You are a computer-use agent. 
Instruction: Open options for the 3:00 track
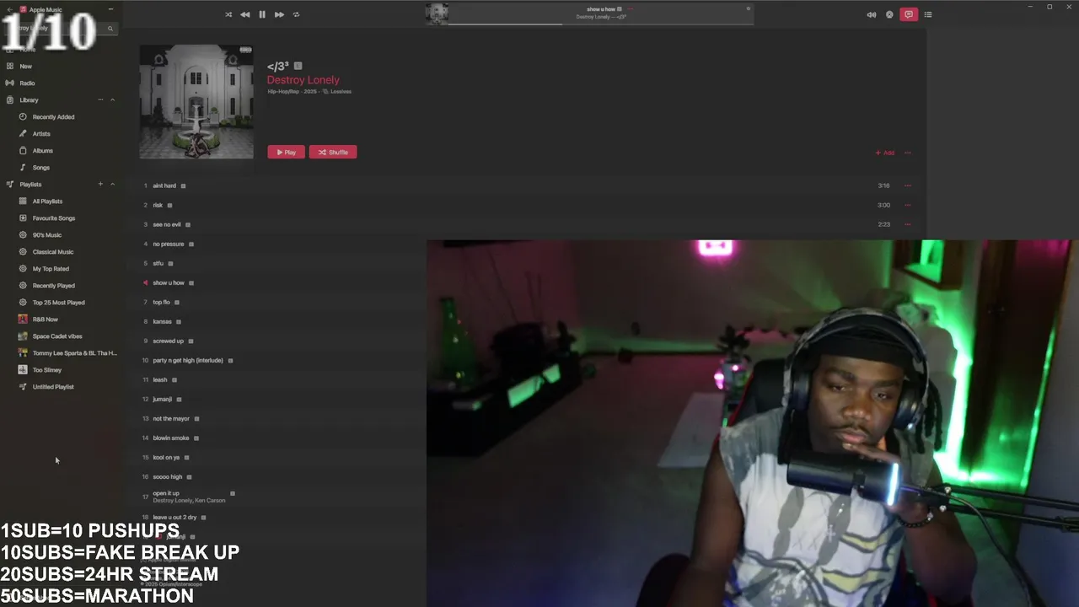pyautogui.click(x=908, y=205)
